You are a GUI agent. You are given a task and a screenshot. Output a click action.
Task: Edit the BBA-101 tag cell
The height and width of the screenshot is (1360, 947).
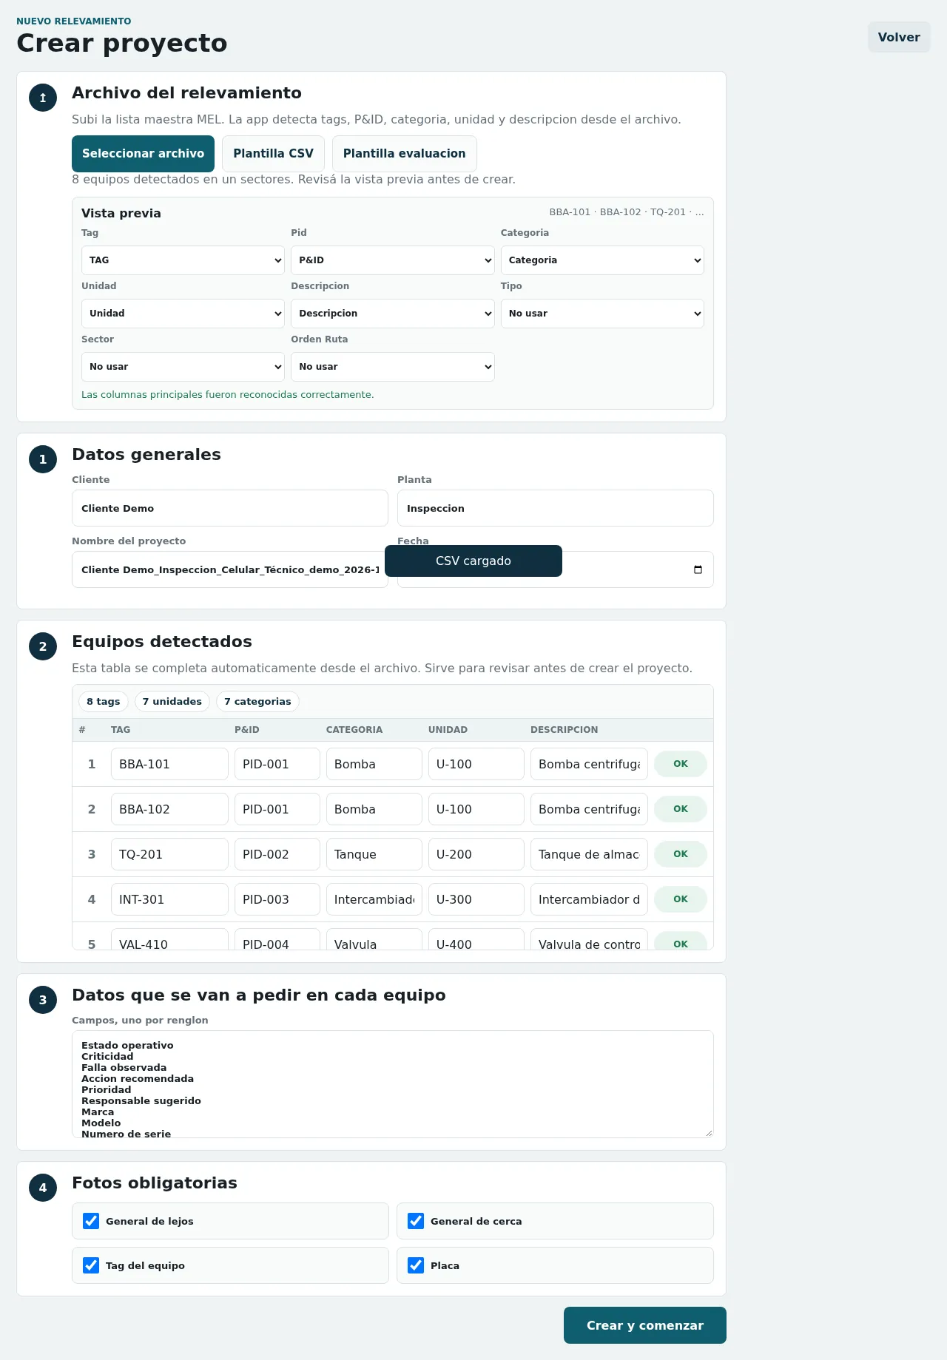[x=169, y=764]
